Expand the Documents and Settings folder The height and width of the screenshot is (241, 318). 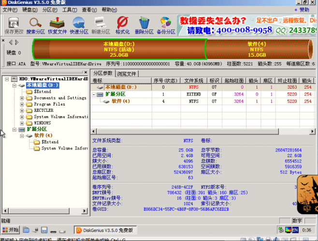click(x=22, y=98)
